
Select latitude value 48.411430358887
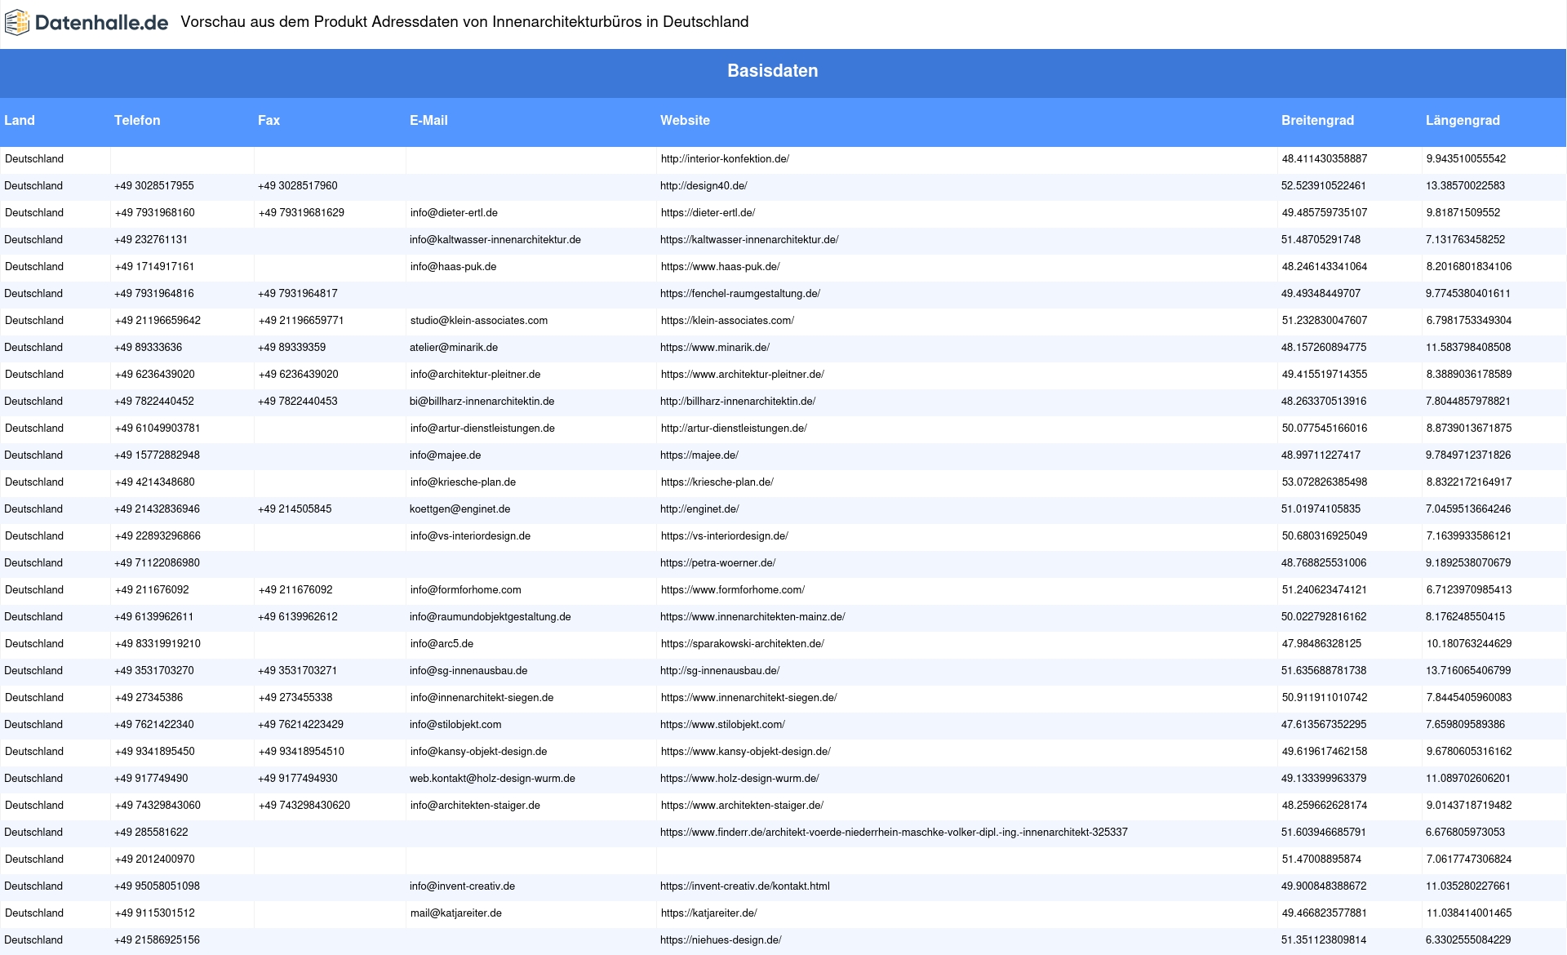1325,159
